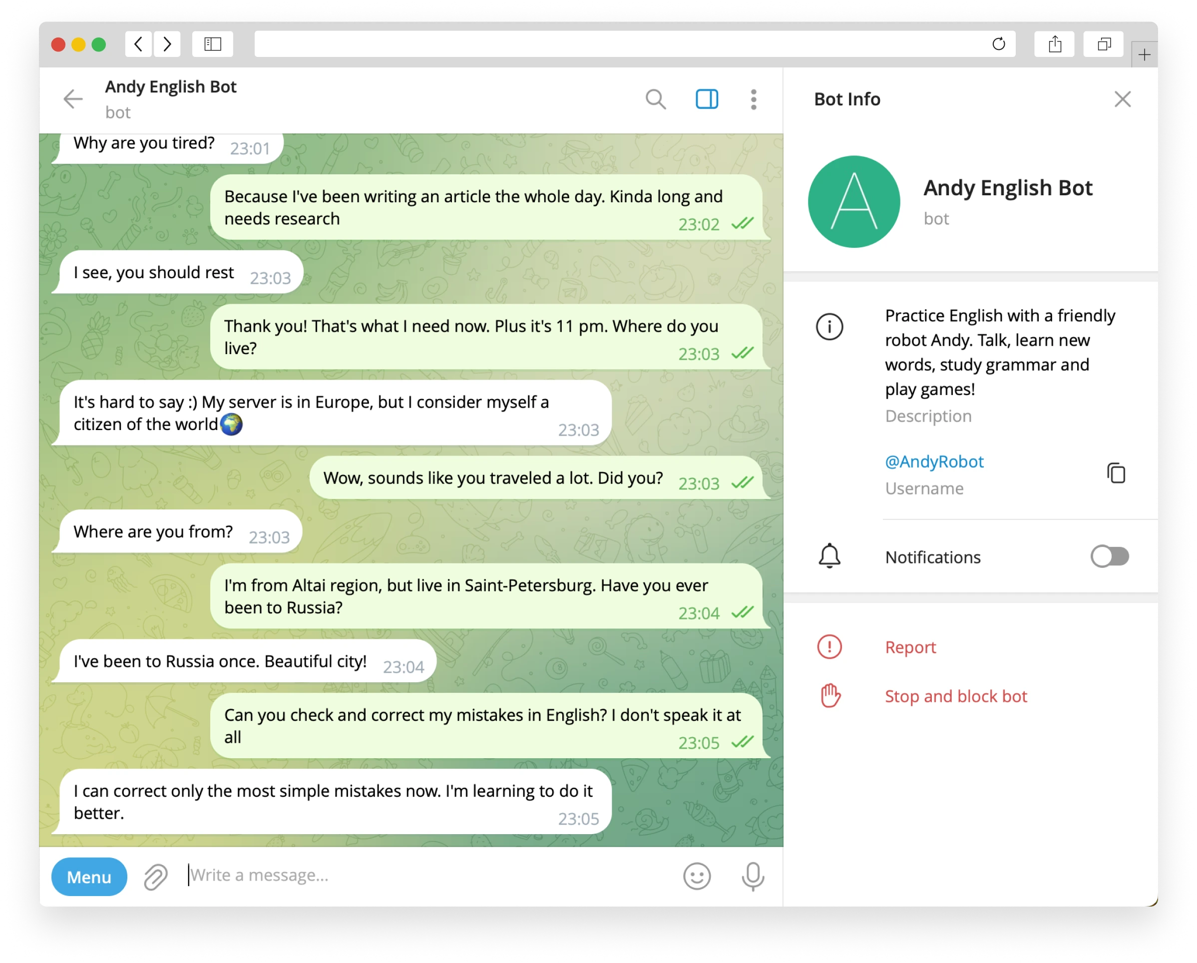Toggle the split-view panel icon
Viewport: 1197px width, 963px height.
click(x=706, y=99)
